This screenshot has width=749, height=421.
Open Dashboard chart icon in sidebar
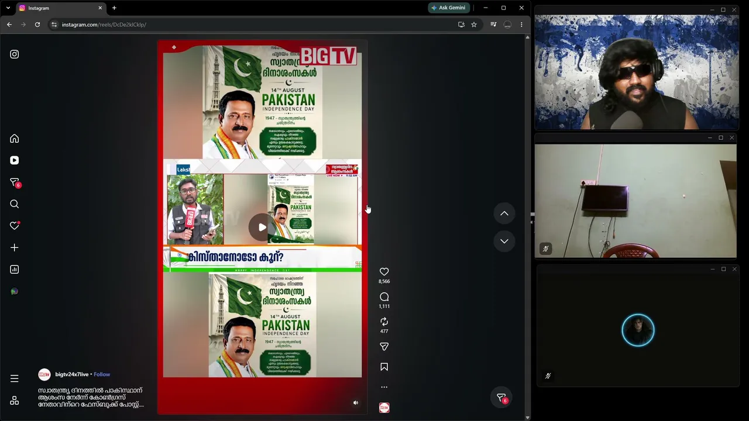tap(15, 270)
